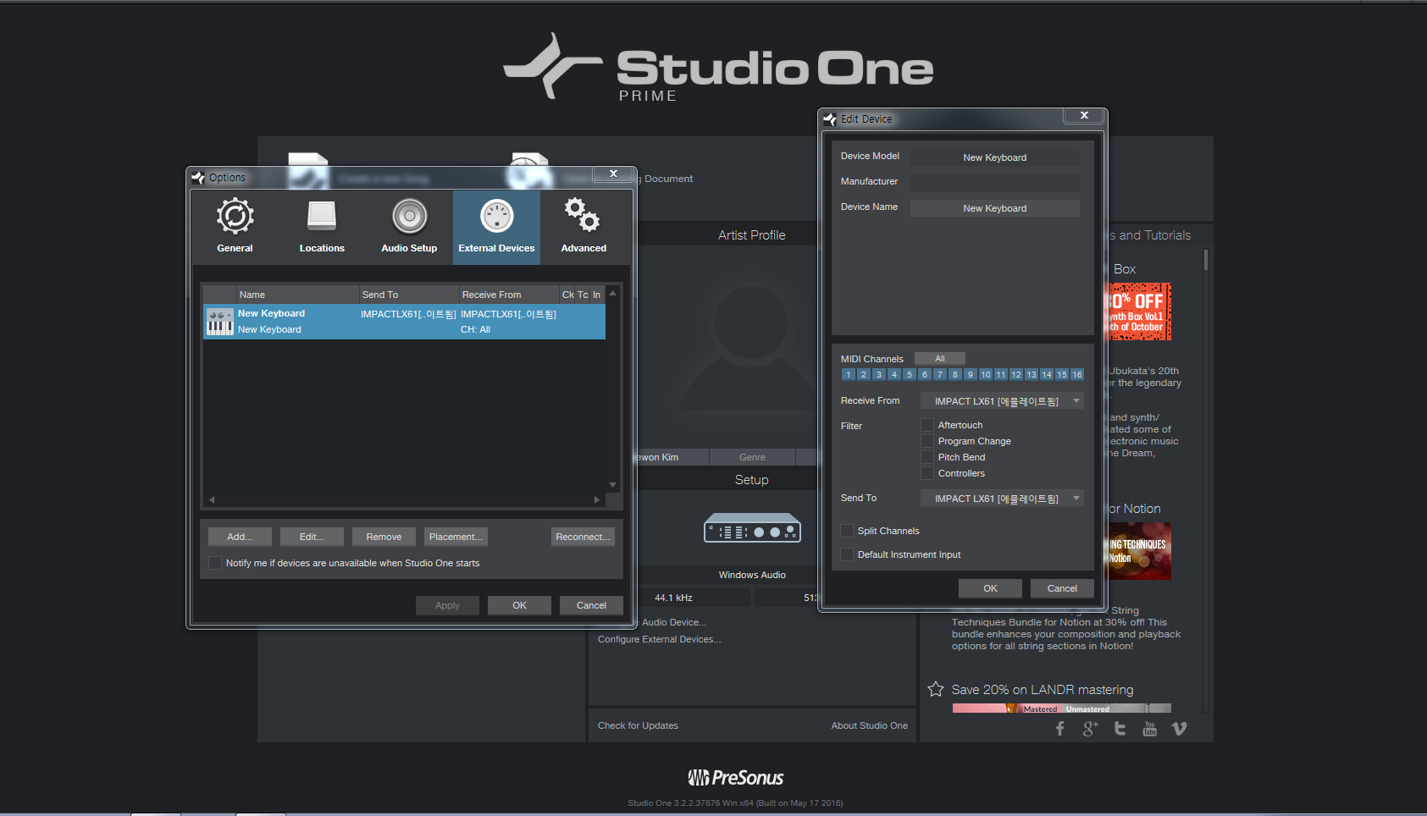This screenshot has height=816, width=1427.
Task: Open the YouTube social icon
Action: click(x=1149, y=729)
